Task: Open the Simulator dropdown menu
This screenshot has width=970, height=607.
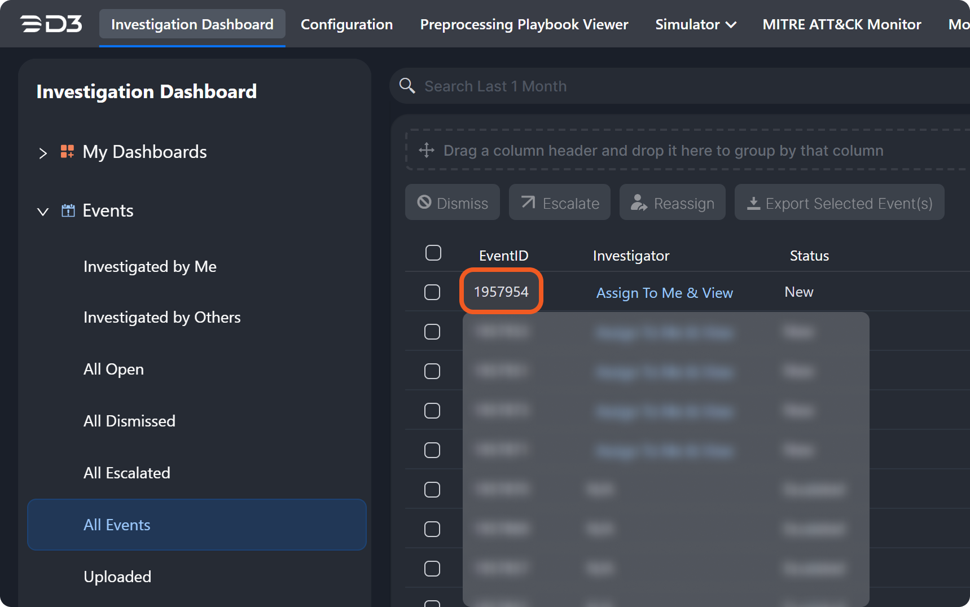Action: point(695,24)
